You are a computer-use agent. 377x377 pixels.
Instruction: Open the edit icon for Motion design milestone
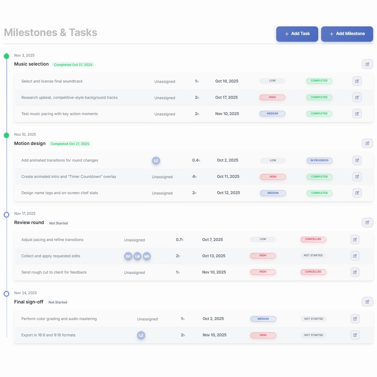[367, 143]
